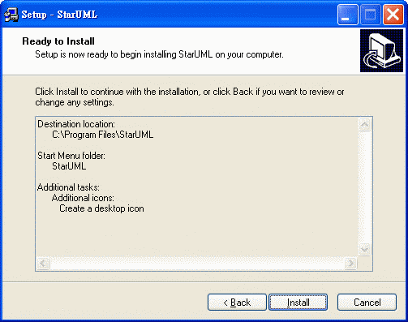Click the scroll down arrow of the summary box
The image size is (408, 322).
click(x=364, y=249)
